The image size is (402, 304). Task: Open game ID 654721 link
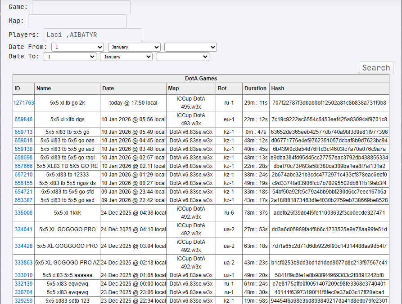(23, 192)
